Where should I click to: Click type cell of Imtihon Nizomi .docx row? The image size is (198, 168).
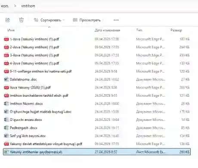pyautogui.click(x=151, y=104)
